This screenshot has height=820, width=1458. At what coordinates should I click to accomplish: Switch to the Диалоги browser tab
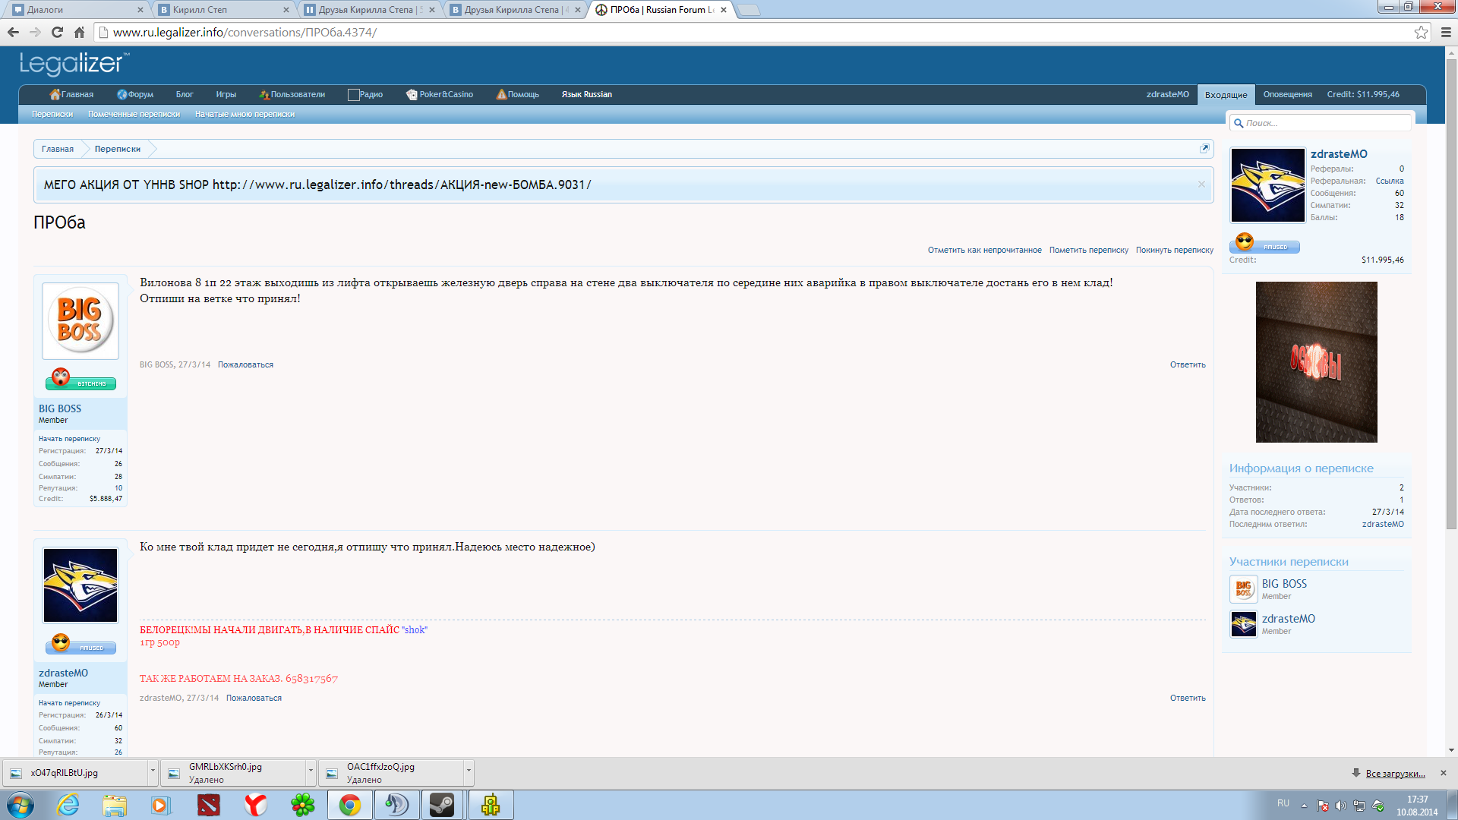pyautogui.click(x=76, y=10)
